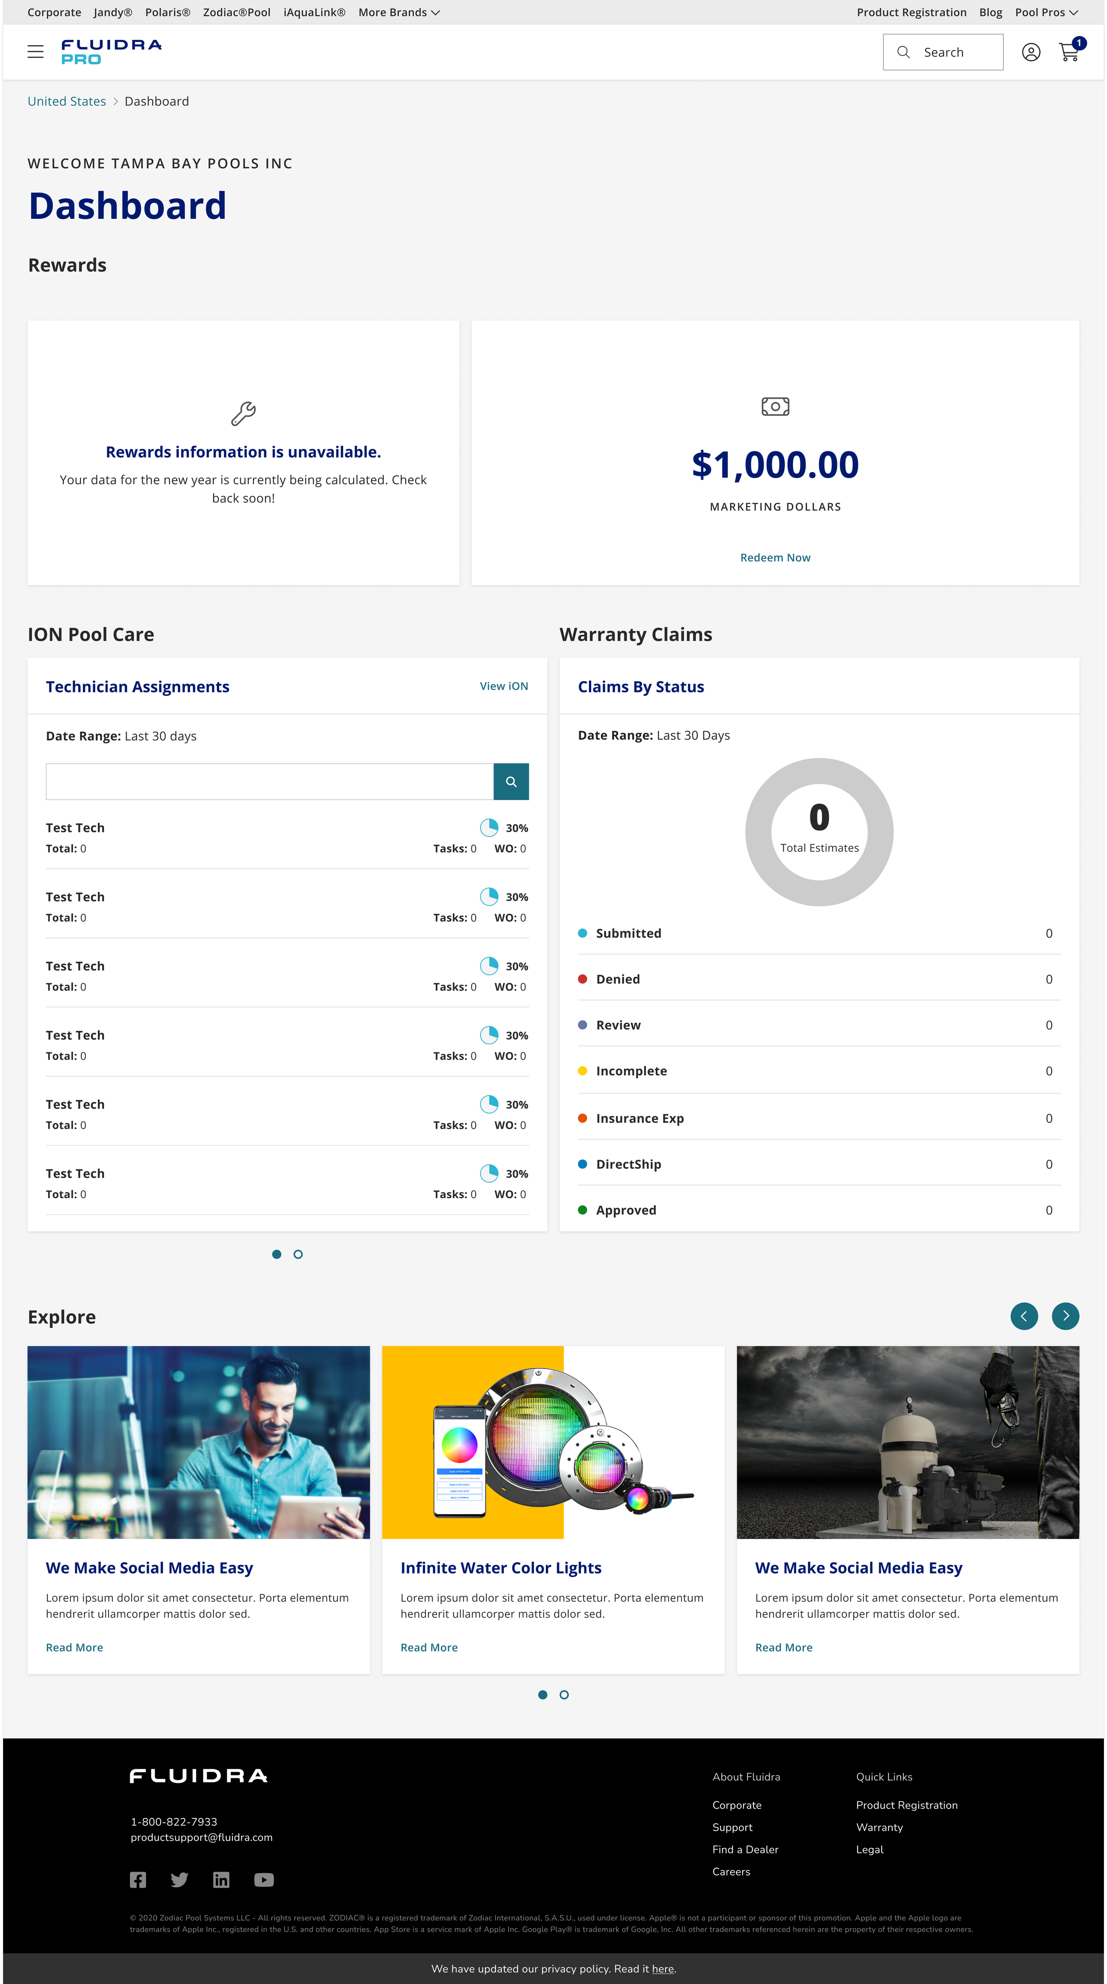The height and width of the screenshot is (1984, 1107).
Task: Open the Jandy brand menu item
Action: tap(112, 12)
